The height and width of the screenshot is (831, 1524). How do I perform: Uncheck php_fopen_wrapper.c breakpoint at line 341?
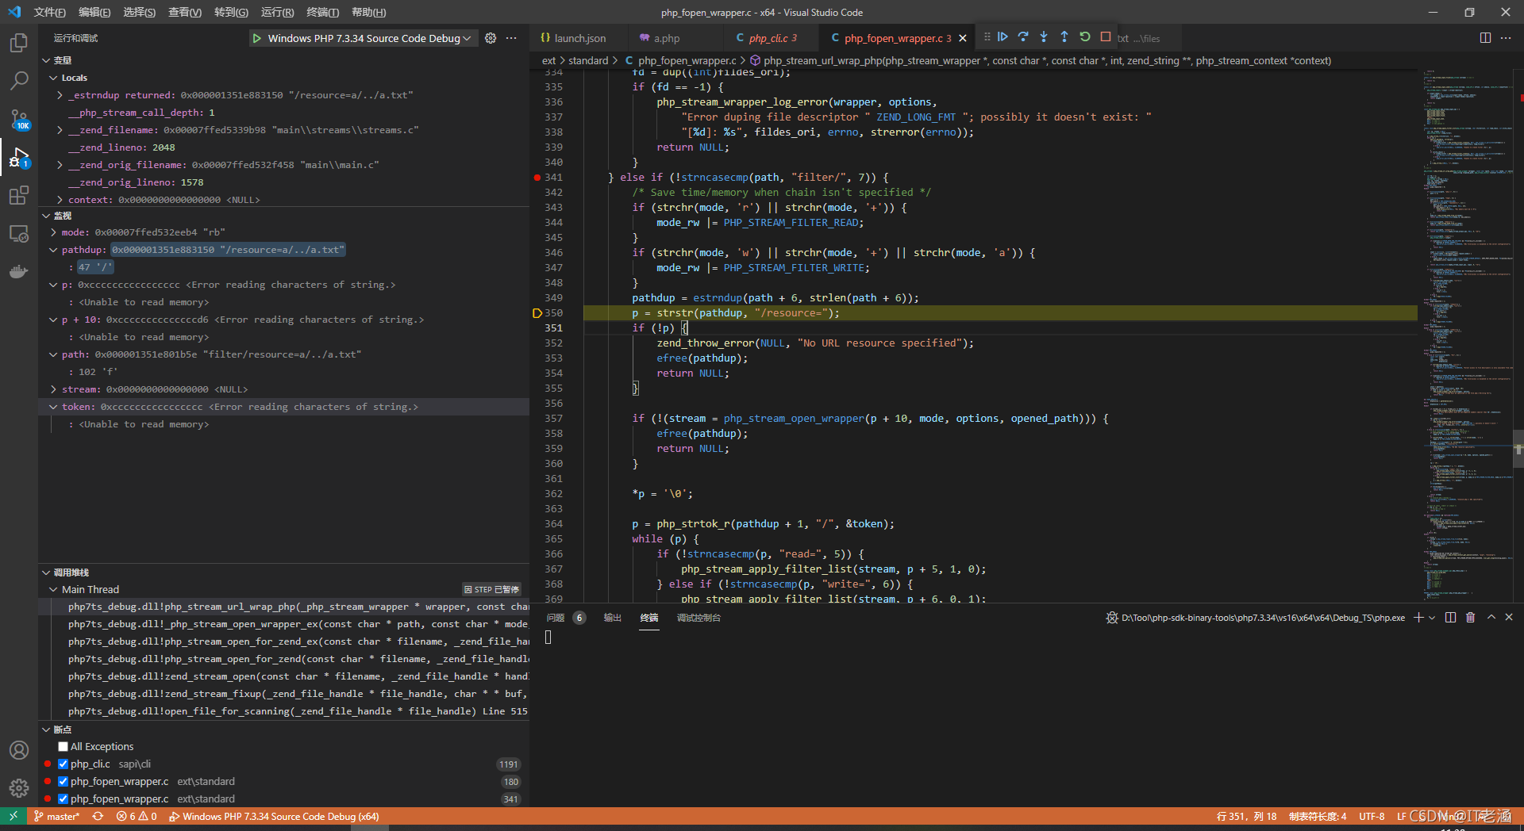[x=63, y=799]
